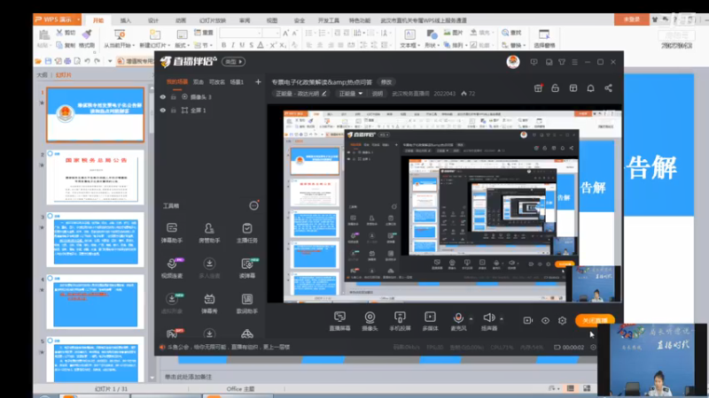Open 视频连麦 tool
The width and height of the screenshot is (709, 398).
pyautogui.click(x=172, y=268)
